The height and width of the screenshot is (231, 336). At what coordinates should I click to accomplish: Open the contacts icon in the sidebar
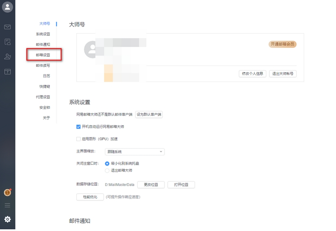8,57
